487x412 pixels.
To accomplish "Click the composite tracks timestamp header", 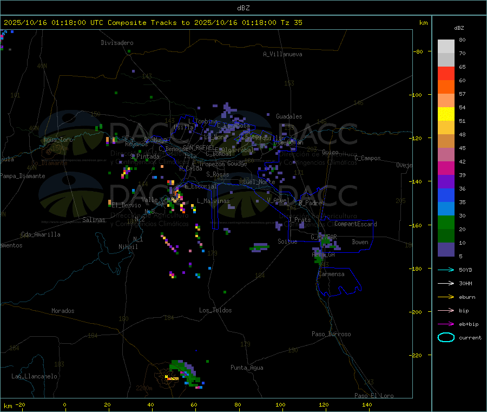I will (x=153, y=23).
